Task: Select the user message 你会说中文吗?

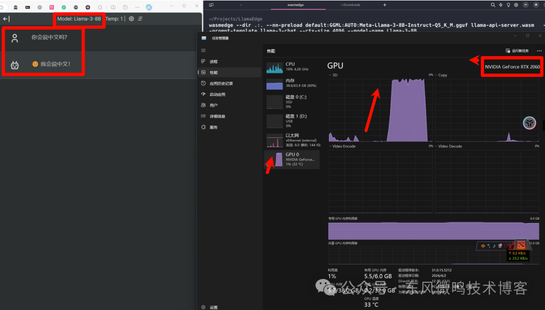Action: pyautogui.click(x=49, y=37)
